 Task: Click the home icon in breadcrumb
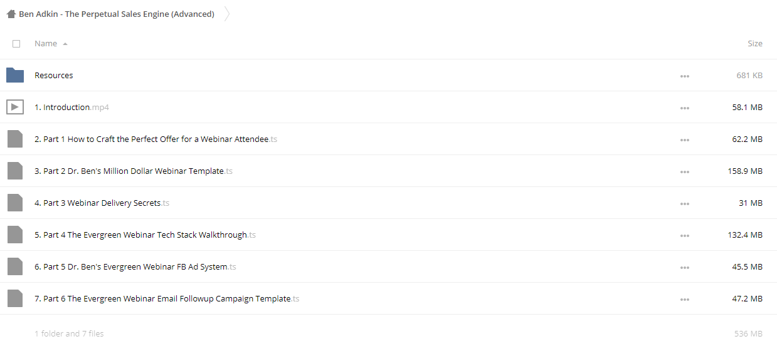pos(11,14)
